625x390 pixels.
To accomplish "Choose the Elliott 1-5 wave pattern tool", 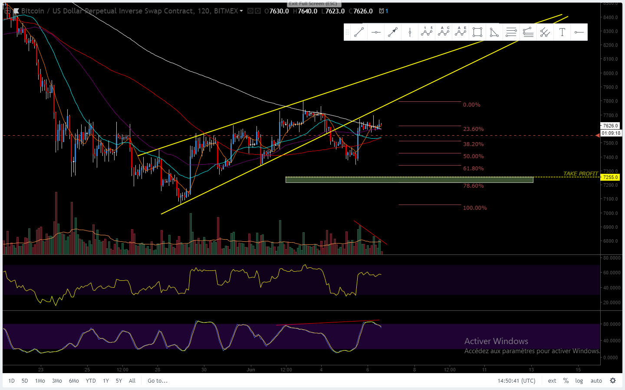I will 427,32.
